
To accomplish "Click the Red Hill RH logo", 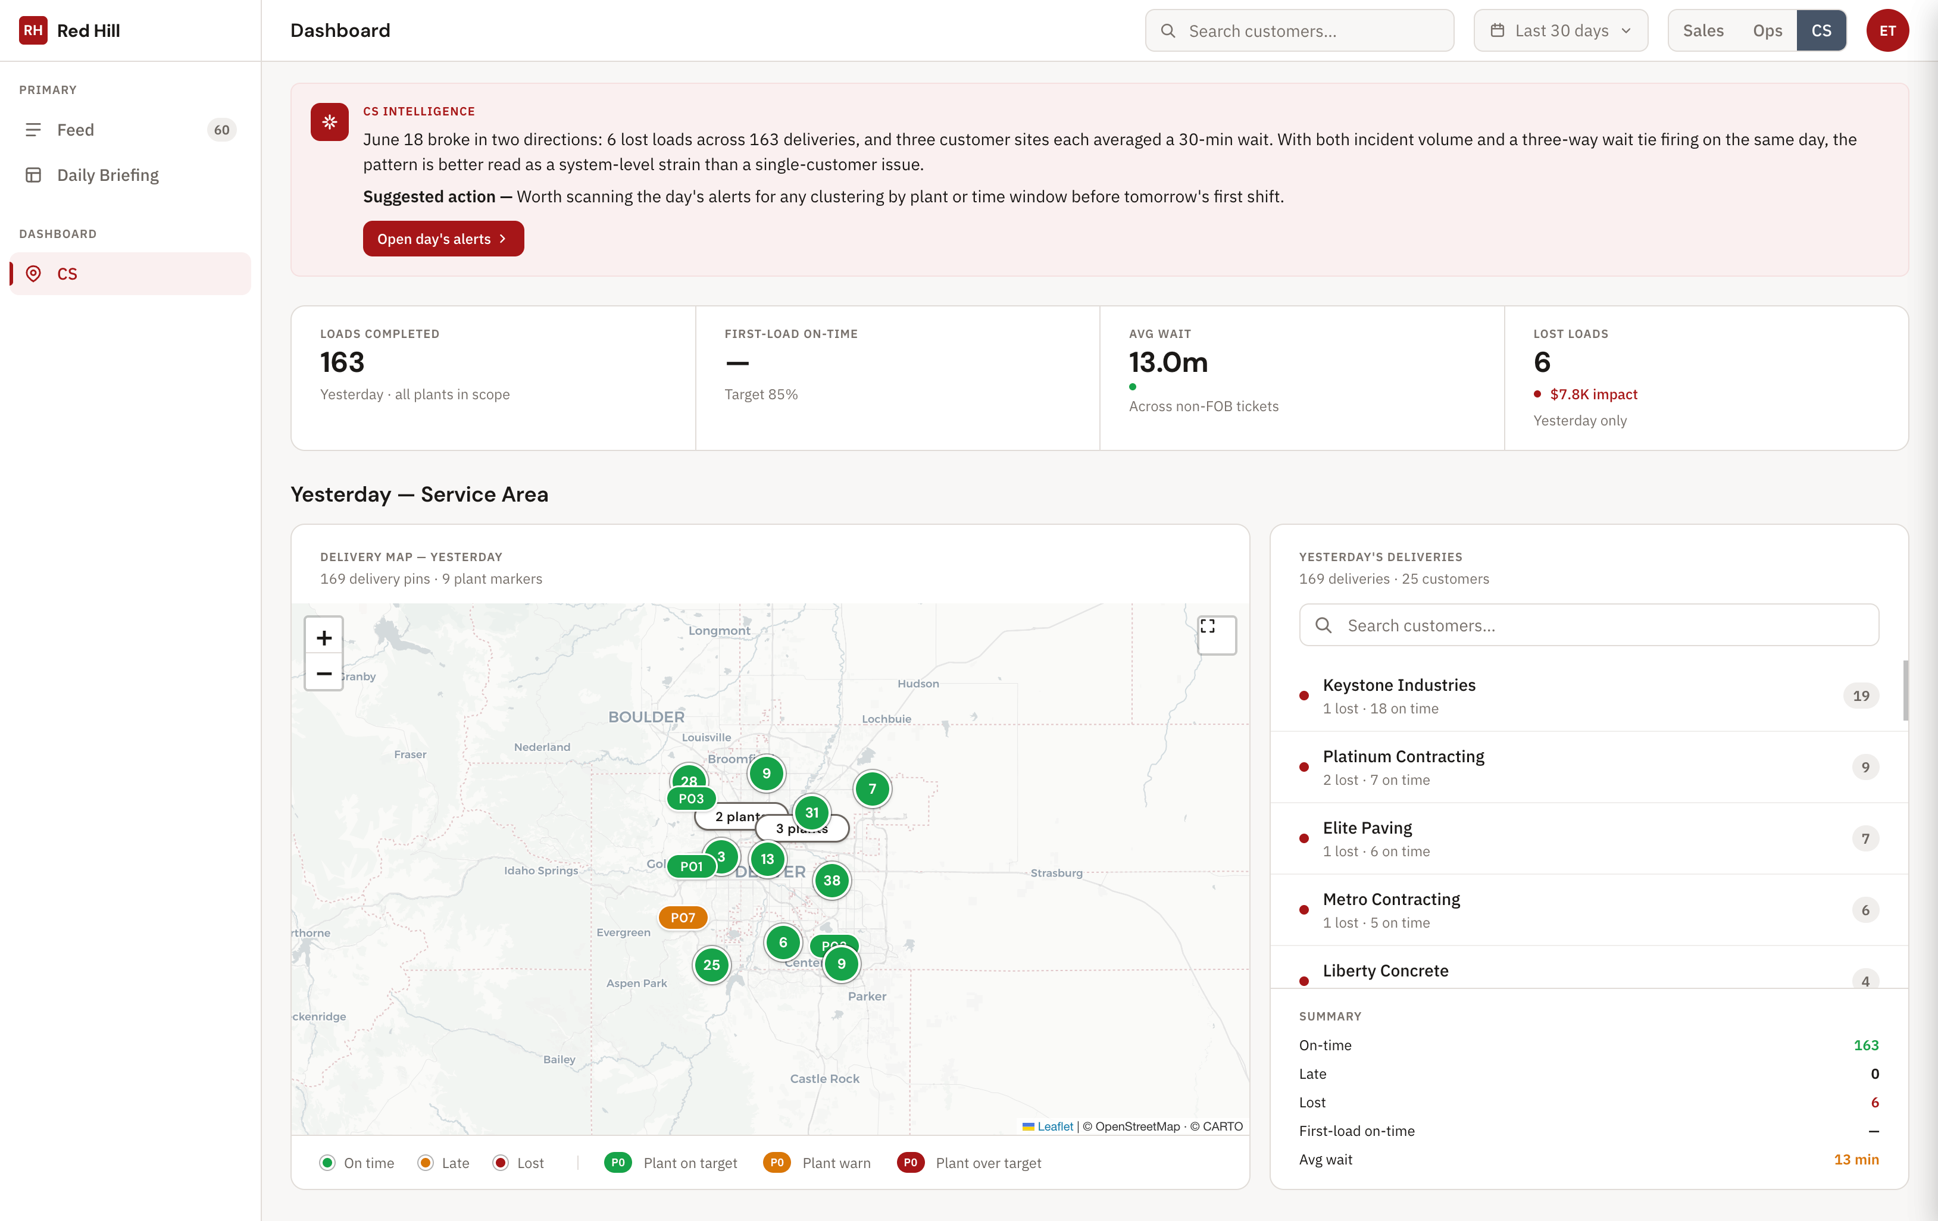I will point(33,30).
